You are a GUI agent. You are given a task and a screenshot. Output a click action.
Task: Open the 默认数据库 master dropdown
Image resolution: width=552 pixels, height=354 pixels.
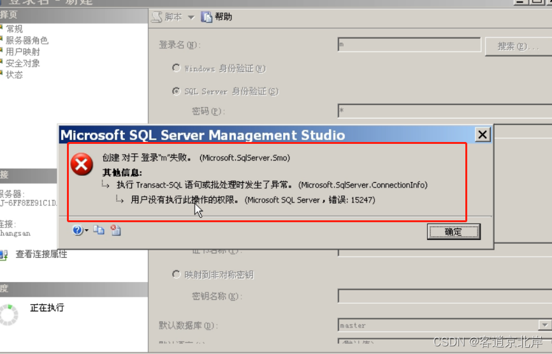coord(544,325)
